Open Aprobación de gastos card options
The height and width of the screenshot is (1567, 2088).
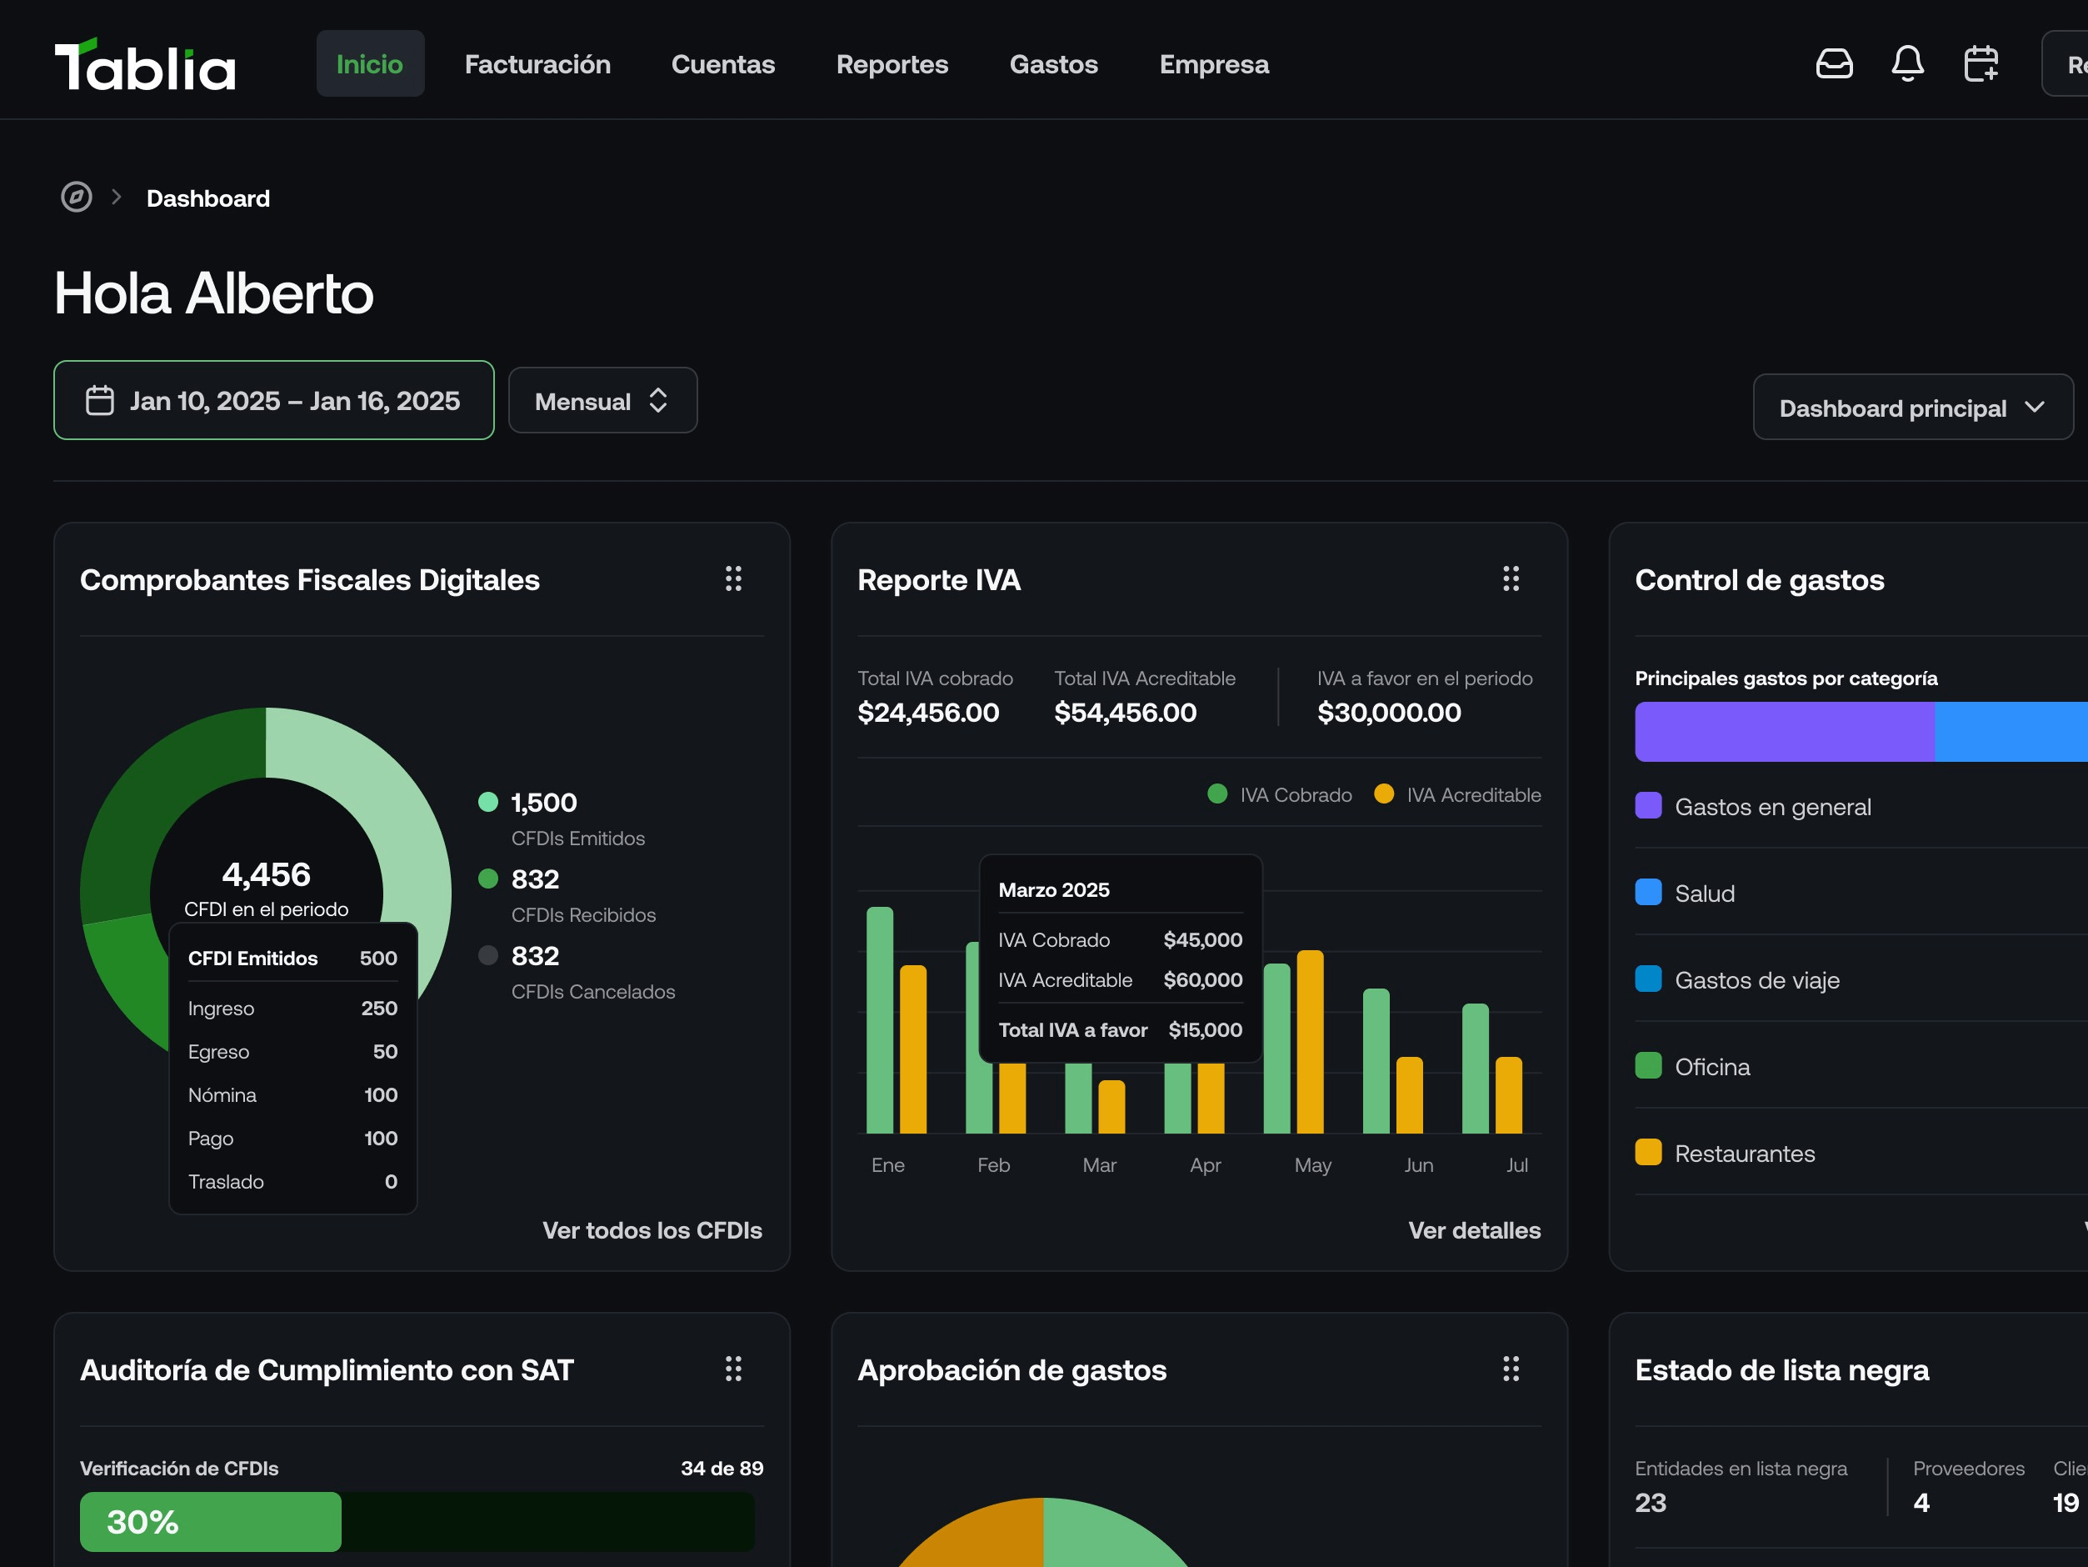point(1511,1369)
